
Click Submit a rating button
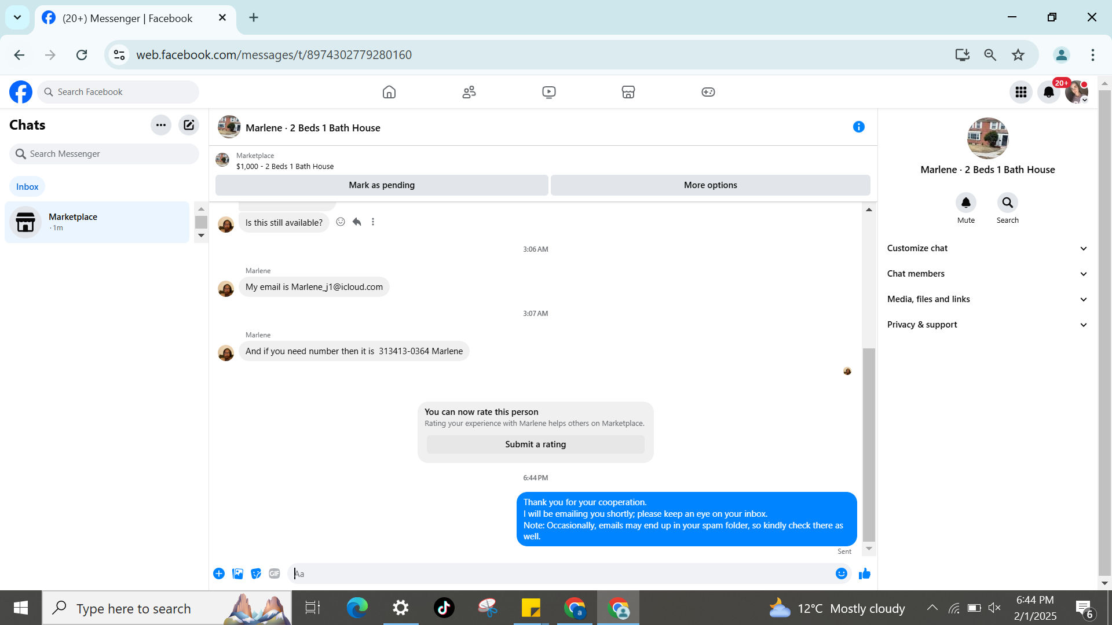pos(535,444)
